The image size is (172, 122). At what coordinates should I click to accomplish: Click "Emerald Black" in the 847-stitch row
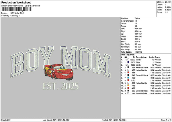[x=142, y=75]
